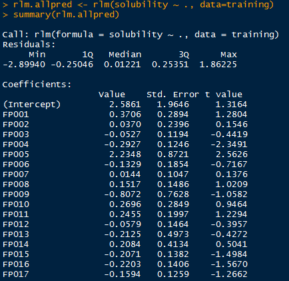Select FP016 t value -1.5670
289x281 pixels.
pyautogui.click(x=229, y=264)
